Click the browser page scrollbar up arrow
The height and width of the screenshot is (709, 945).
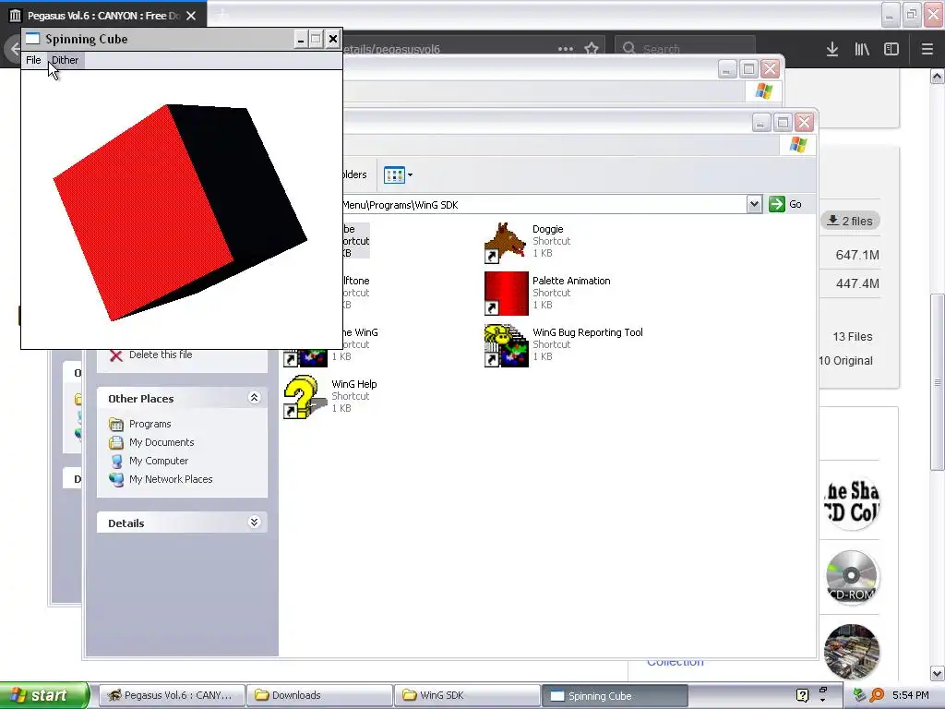pos(938,76)
